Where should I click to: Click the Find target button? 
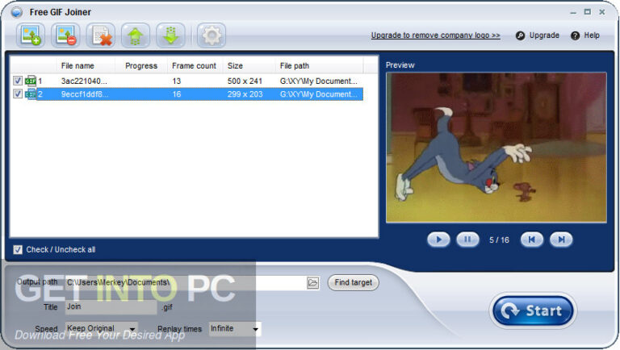click(x=353, y=283)
